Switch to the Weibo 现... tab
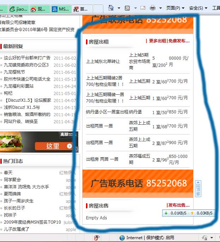The height and width of the screenshot is (242, 220). [x=40, y=9]
